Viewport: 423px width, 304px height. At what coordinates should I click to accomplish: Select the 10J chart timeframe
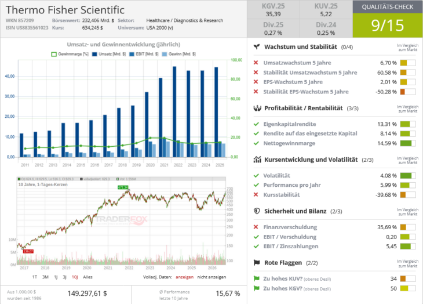click(75, 277)
